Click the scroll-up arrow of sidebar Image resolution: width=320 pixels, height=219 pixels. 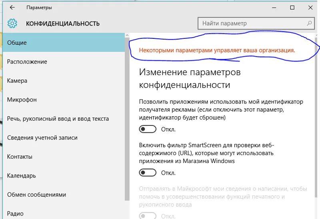[127, 35]
